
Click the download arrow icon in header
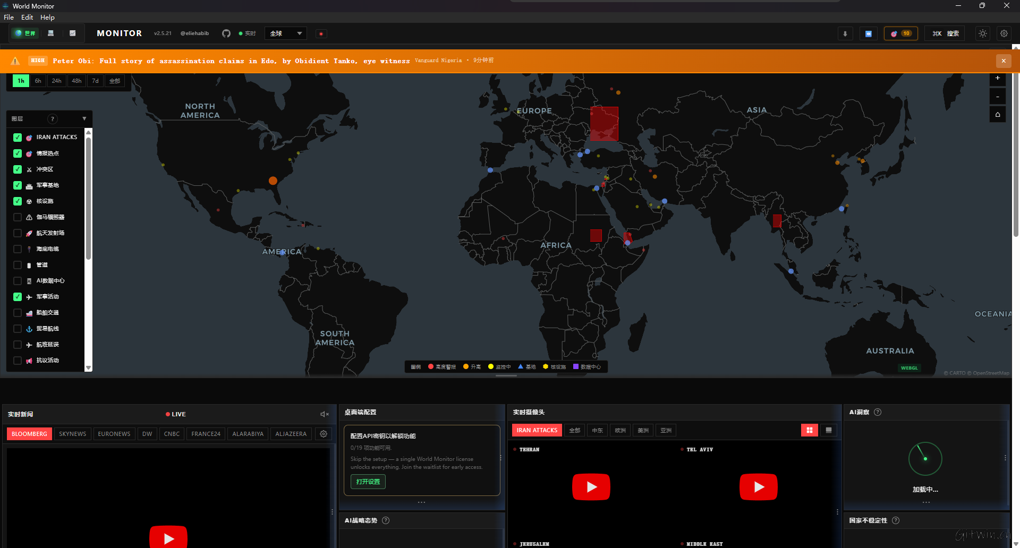click(x=845, y=33)
